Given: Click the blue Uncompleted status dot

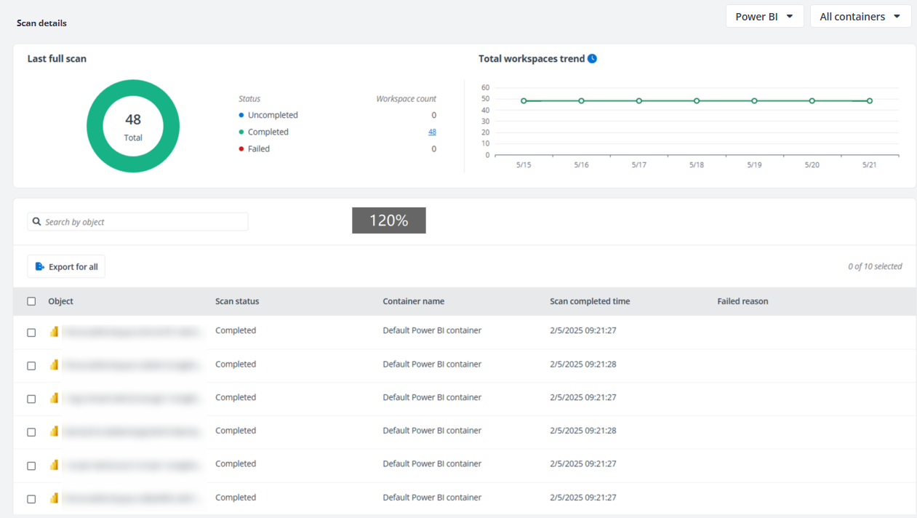Looking at the screenshot, I should 241,115.
